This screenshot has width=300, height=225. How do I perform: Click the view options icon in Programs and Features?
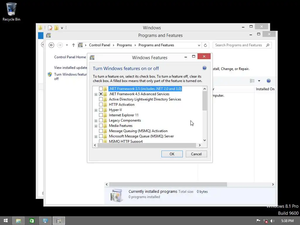coord(252,81)
